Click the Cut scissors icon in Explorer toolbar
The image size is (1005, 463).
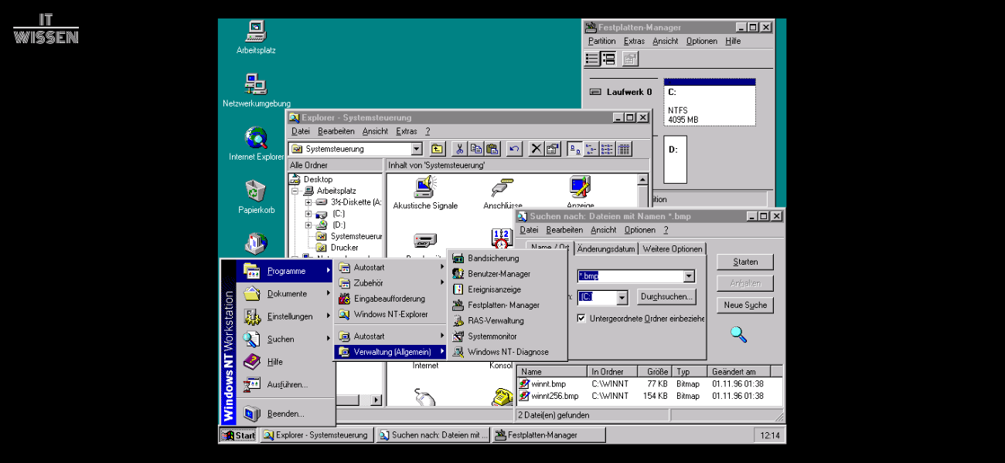click(x=459, y=149)
